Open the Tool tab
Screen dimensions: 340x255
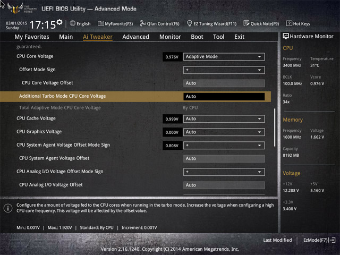point(218,37)
